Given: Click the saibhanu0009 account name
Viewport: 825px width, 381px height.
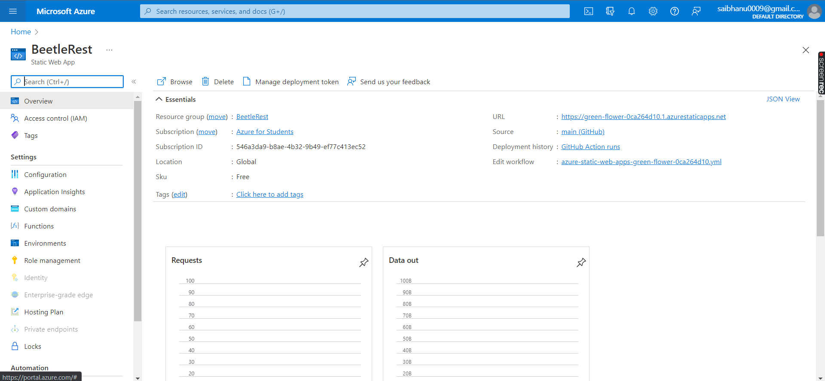Looking at the screenshot, I should click(x=758, y=9).
